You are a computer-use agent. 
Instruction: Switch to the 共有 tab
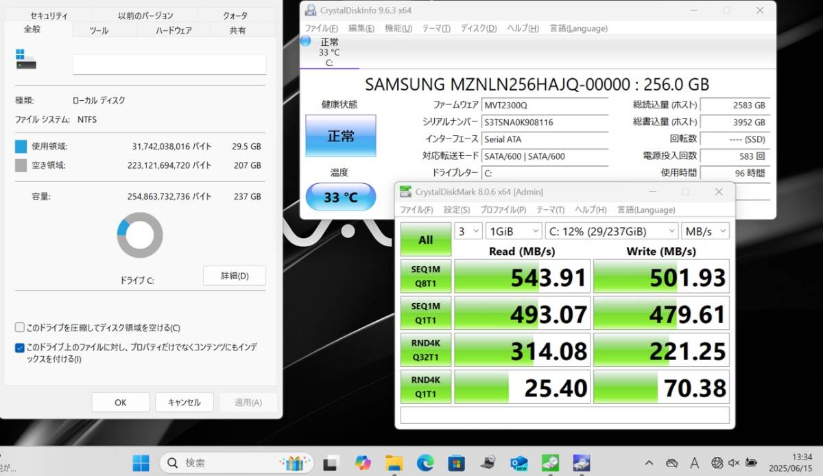pos(237,30)
